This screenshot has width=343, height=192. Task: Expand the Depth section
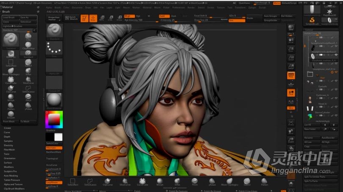7,137
